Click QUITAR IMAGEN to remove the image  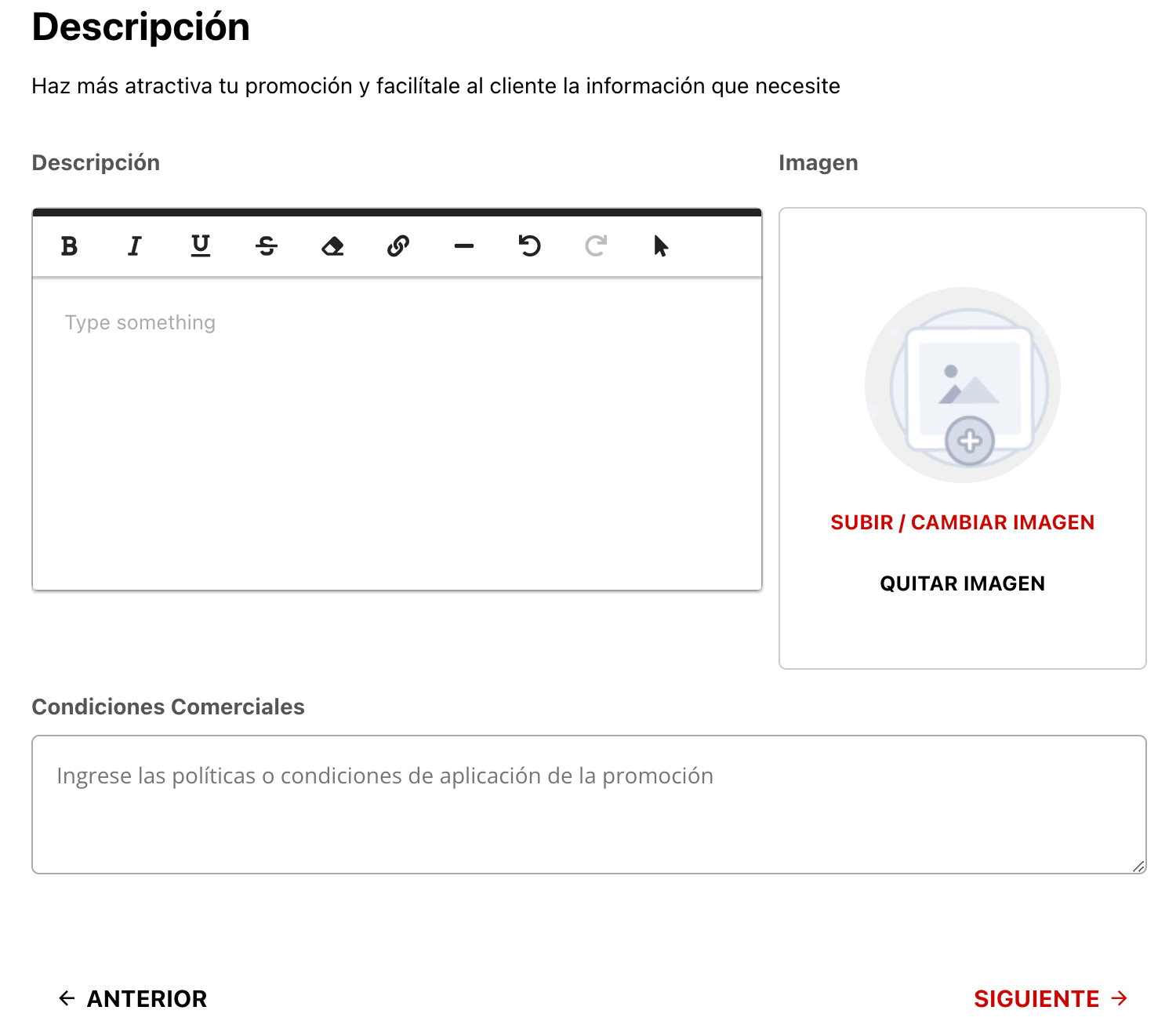click(x=963, y=583)
